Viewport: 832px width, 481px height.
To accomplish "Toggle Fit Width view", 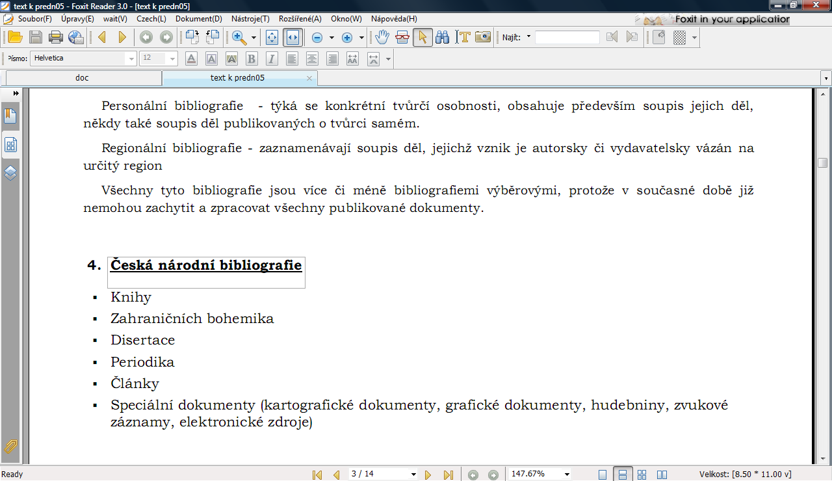I will coord(292,37).
